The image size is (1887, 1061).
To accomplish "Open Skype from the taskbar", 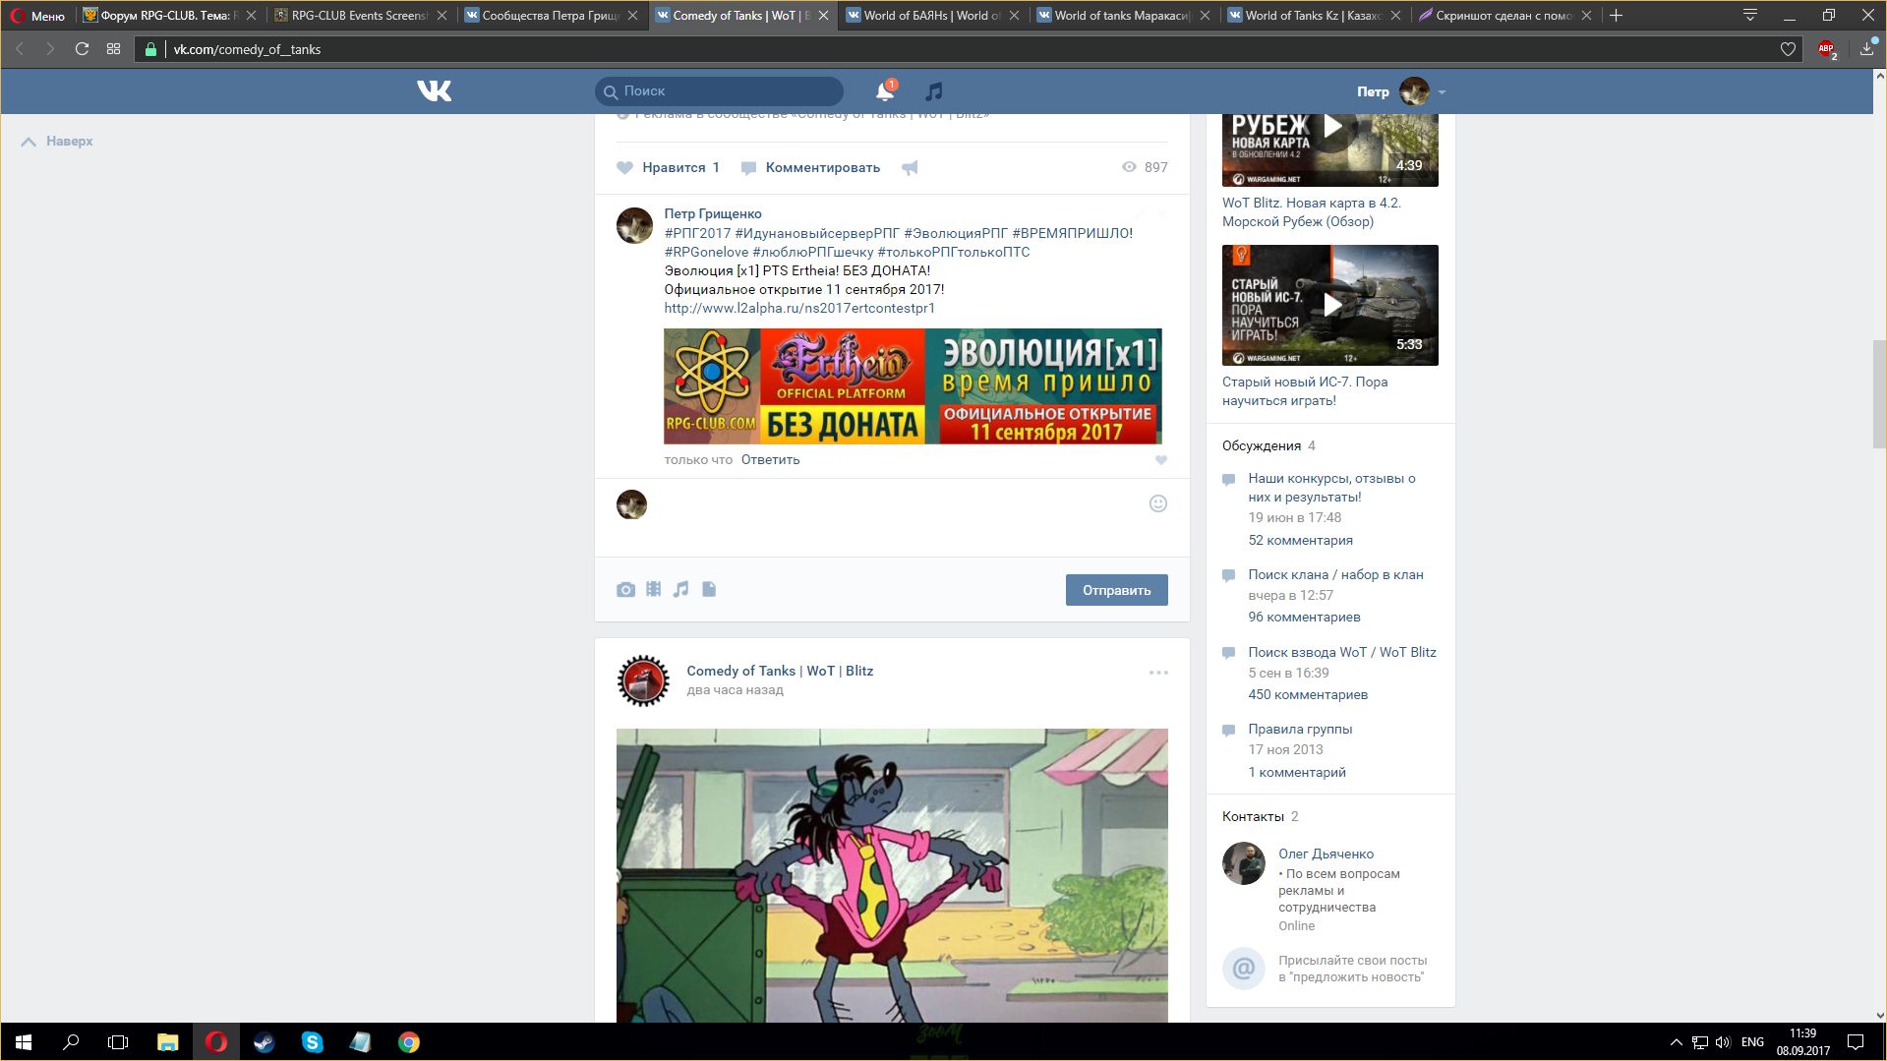I will (312, 1042).
